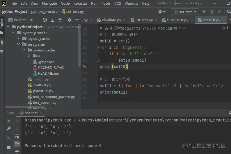Open the Help menu

[145, 3]
